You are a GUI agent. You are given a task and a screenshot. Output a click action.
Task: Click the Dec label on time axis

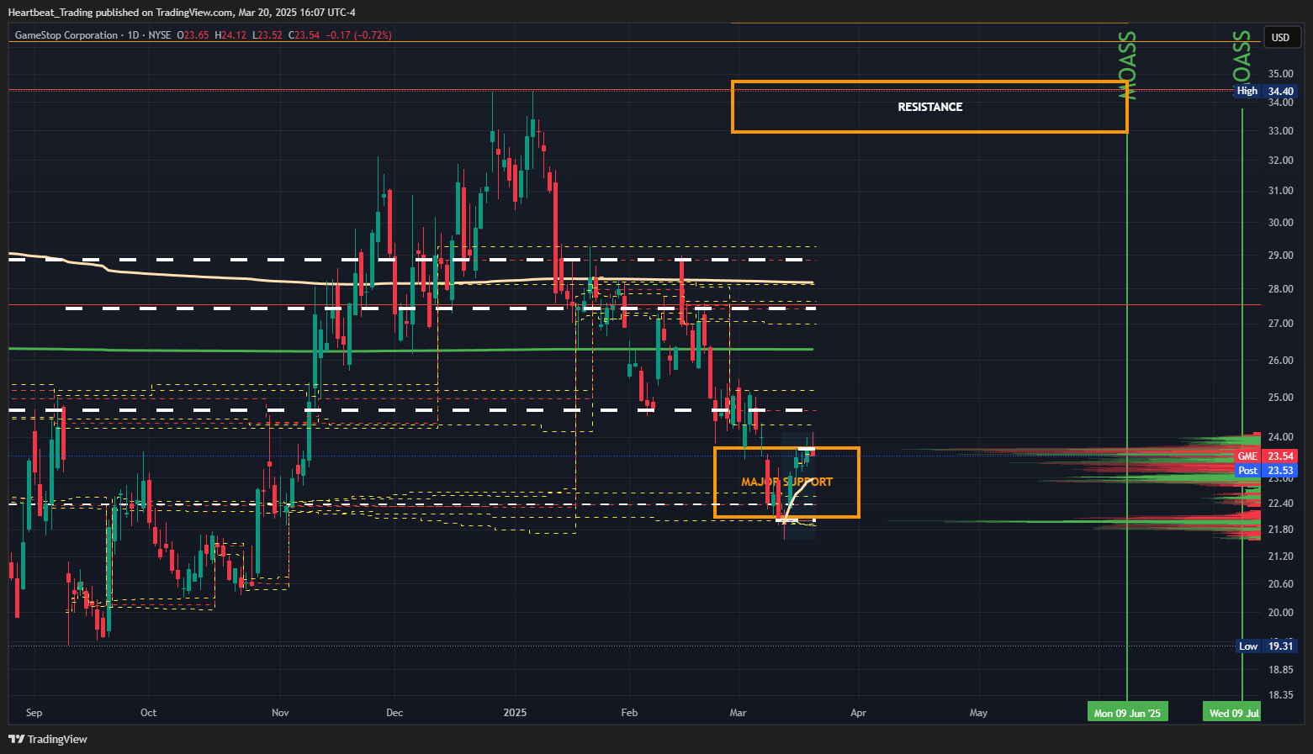pyautogui.click(x=394, y=713)
